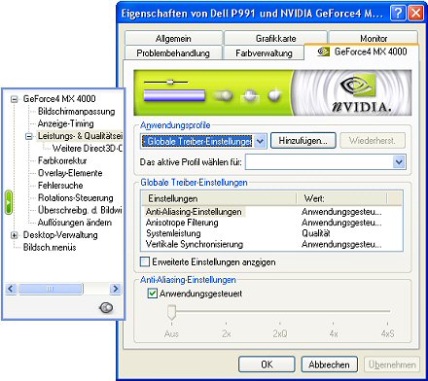Select Farbkorrektur in the tree
The height and width of the screenshot is (381, 428).
click(x=62, y=160)
